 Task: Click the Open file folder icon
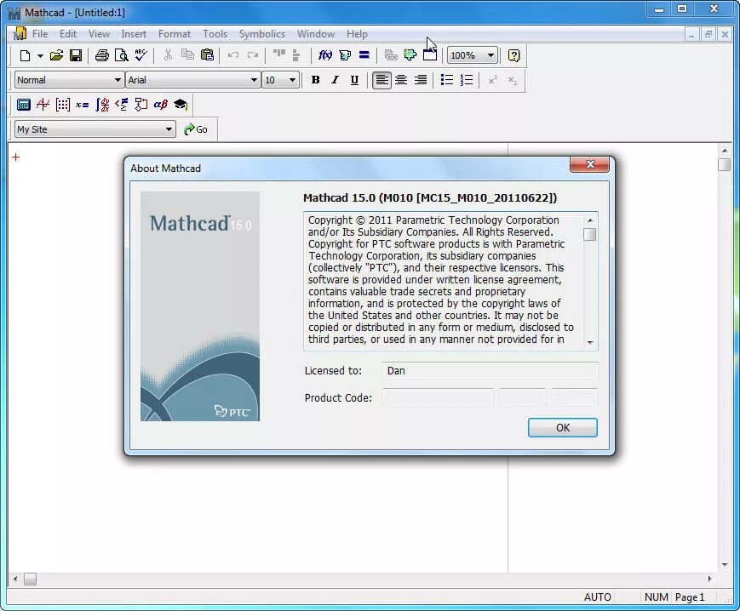(x=57, y=55)
